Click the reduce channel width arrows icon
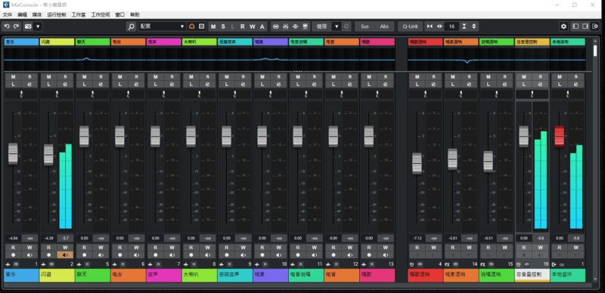The image size is (605, 293). 430,26
